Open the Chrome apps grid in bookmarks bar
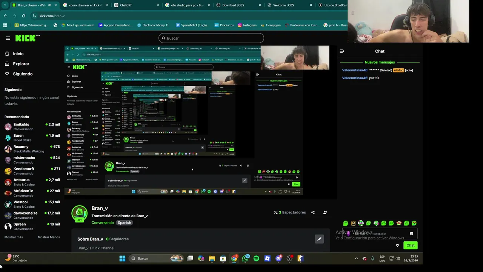The image size is (483, 272). (5, 25)
